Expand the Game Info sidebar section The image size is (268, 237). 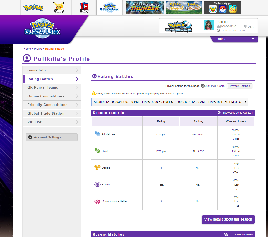pos(52,70)
